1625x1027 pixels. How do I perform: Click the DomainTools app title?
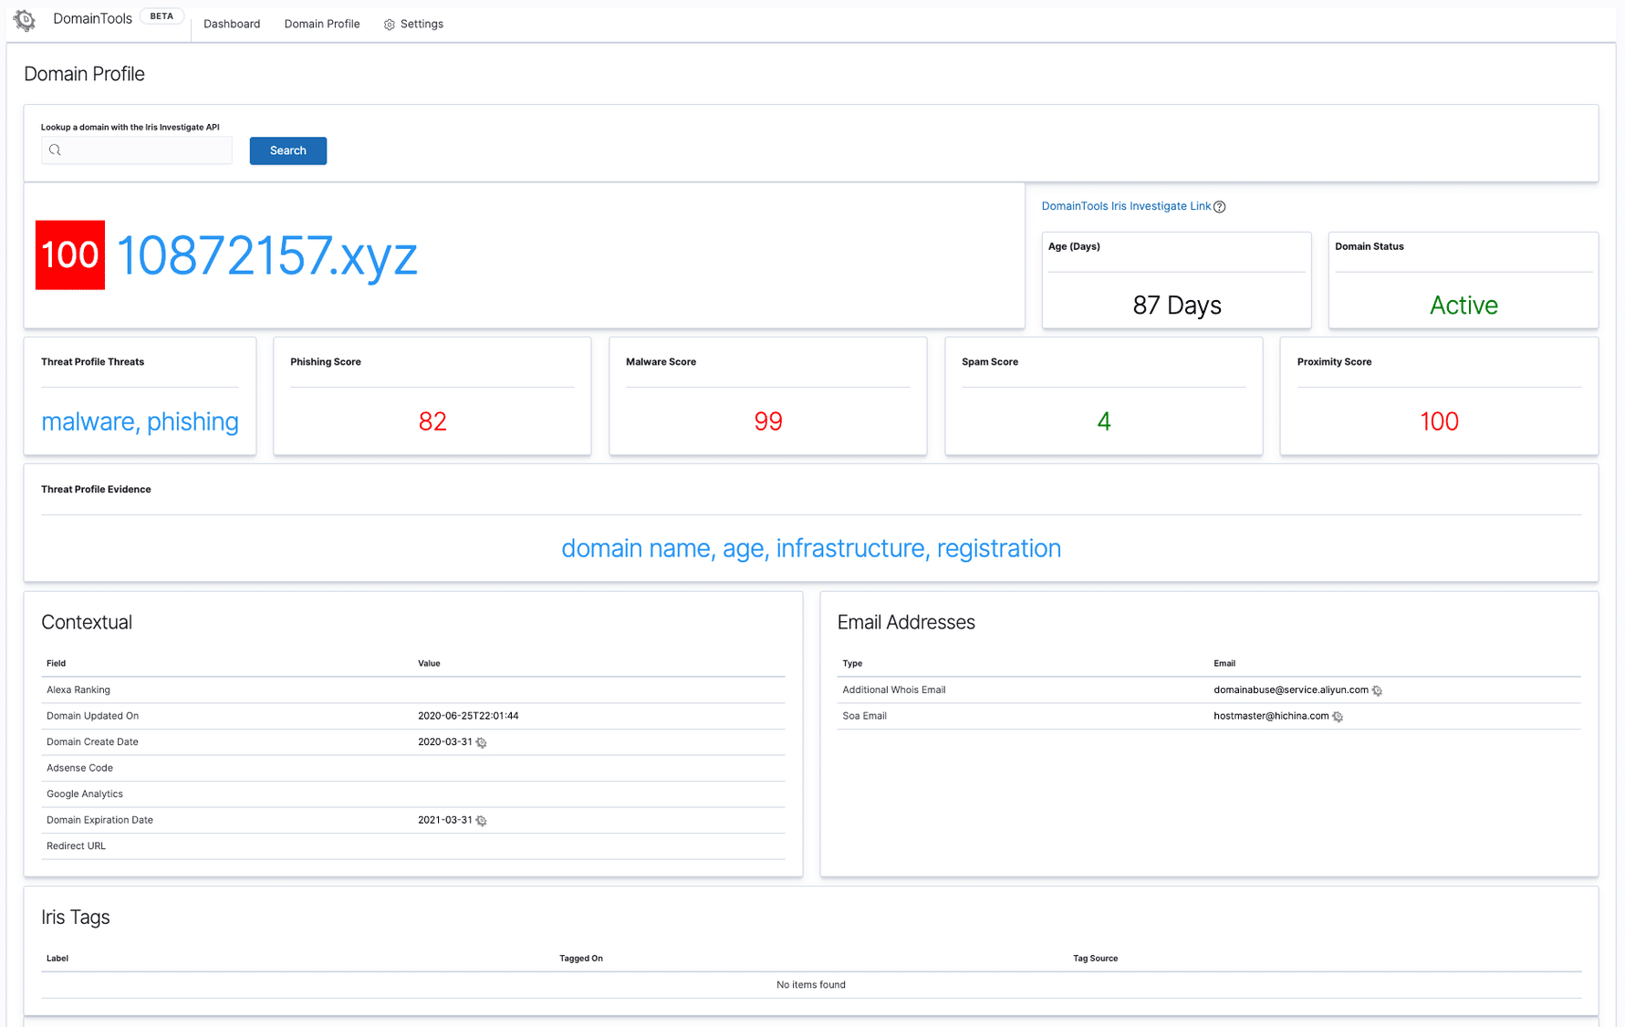click(92, 18)
